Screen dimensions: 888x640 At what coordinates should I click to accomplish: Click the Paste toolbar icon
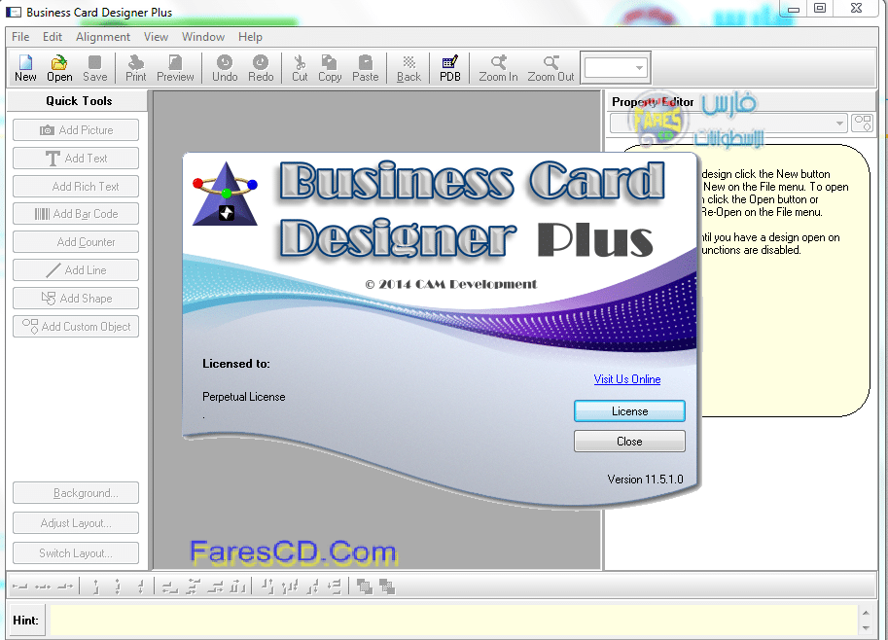click(x=366, y=68)
